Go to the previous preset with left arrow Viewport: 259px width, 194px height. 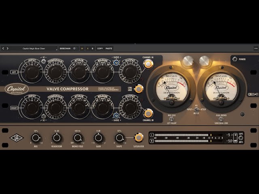click(x=3, y=48)
